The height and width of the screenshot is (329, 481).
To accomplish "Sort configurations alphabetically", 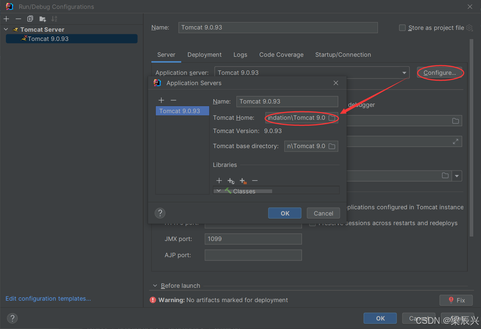I will pyautogui.click(x=54, y=19).
